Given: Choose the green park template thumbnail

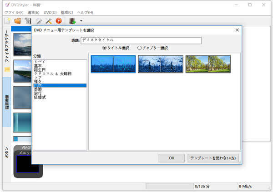Looking at the screenshot, I should point(208,64).
